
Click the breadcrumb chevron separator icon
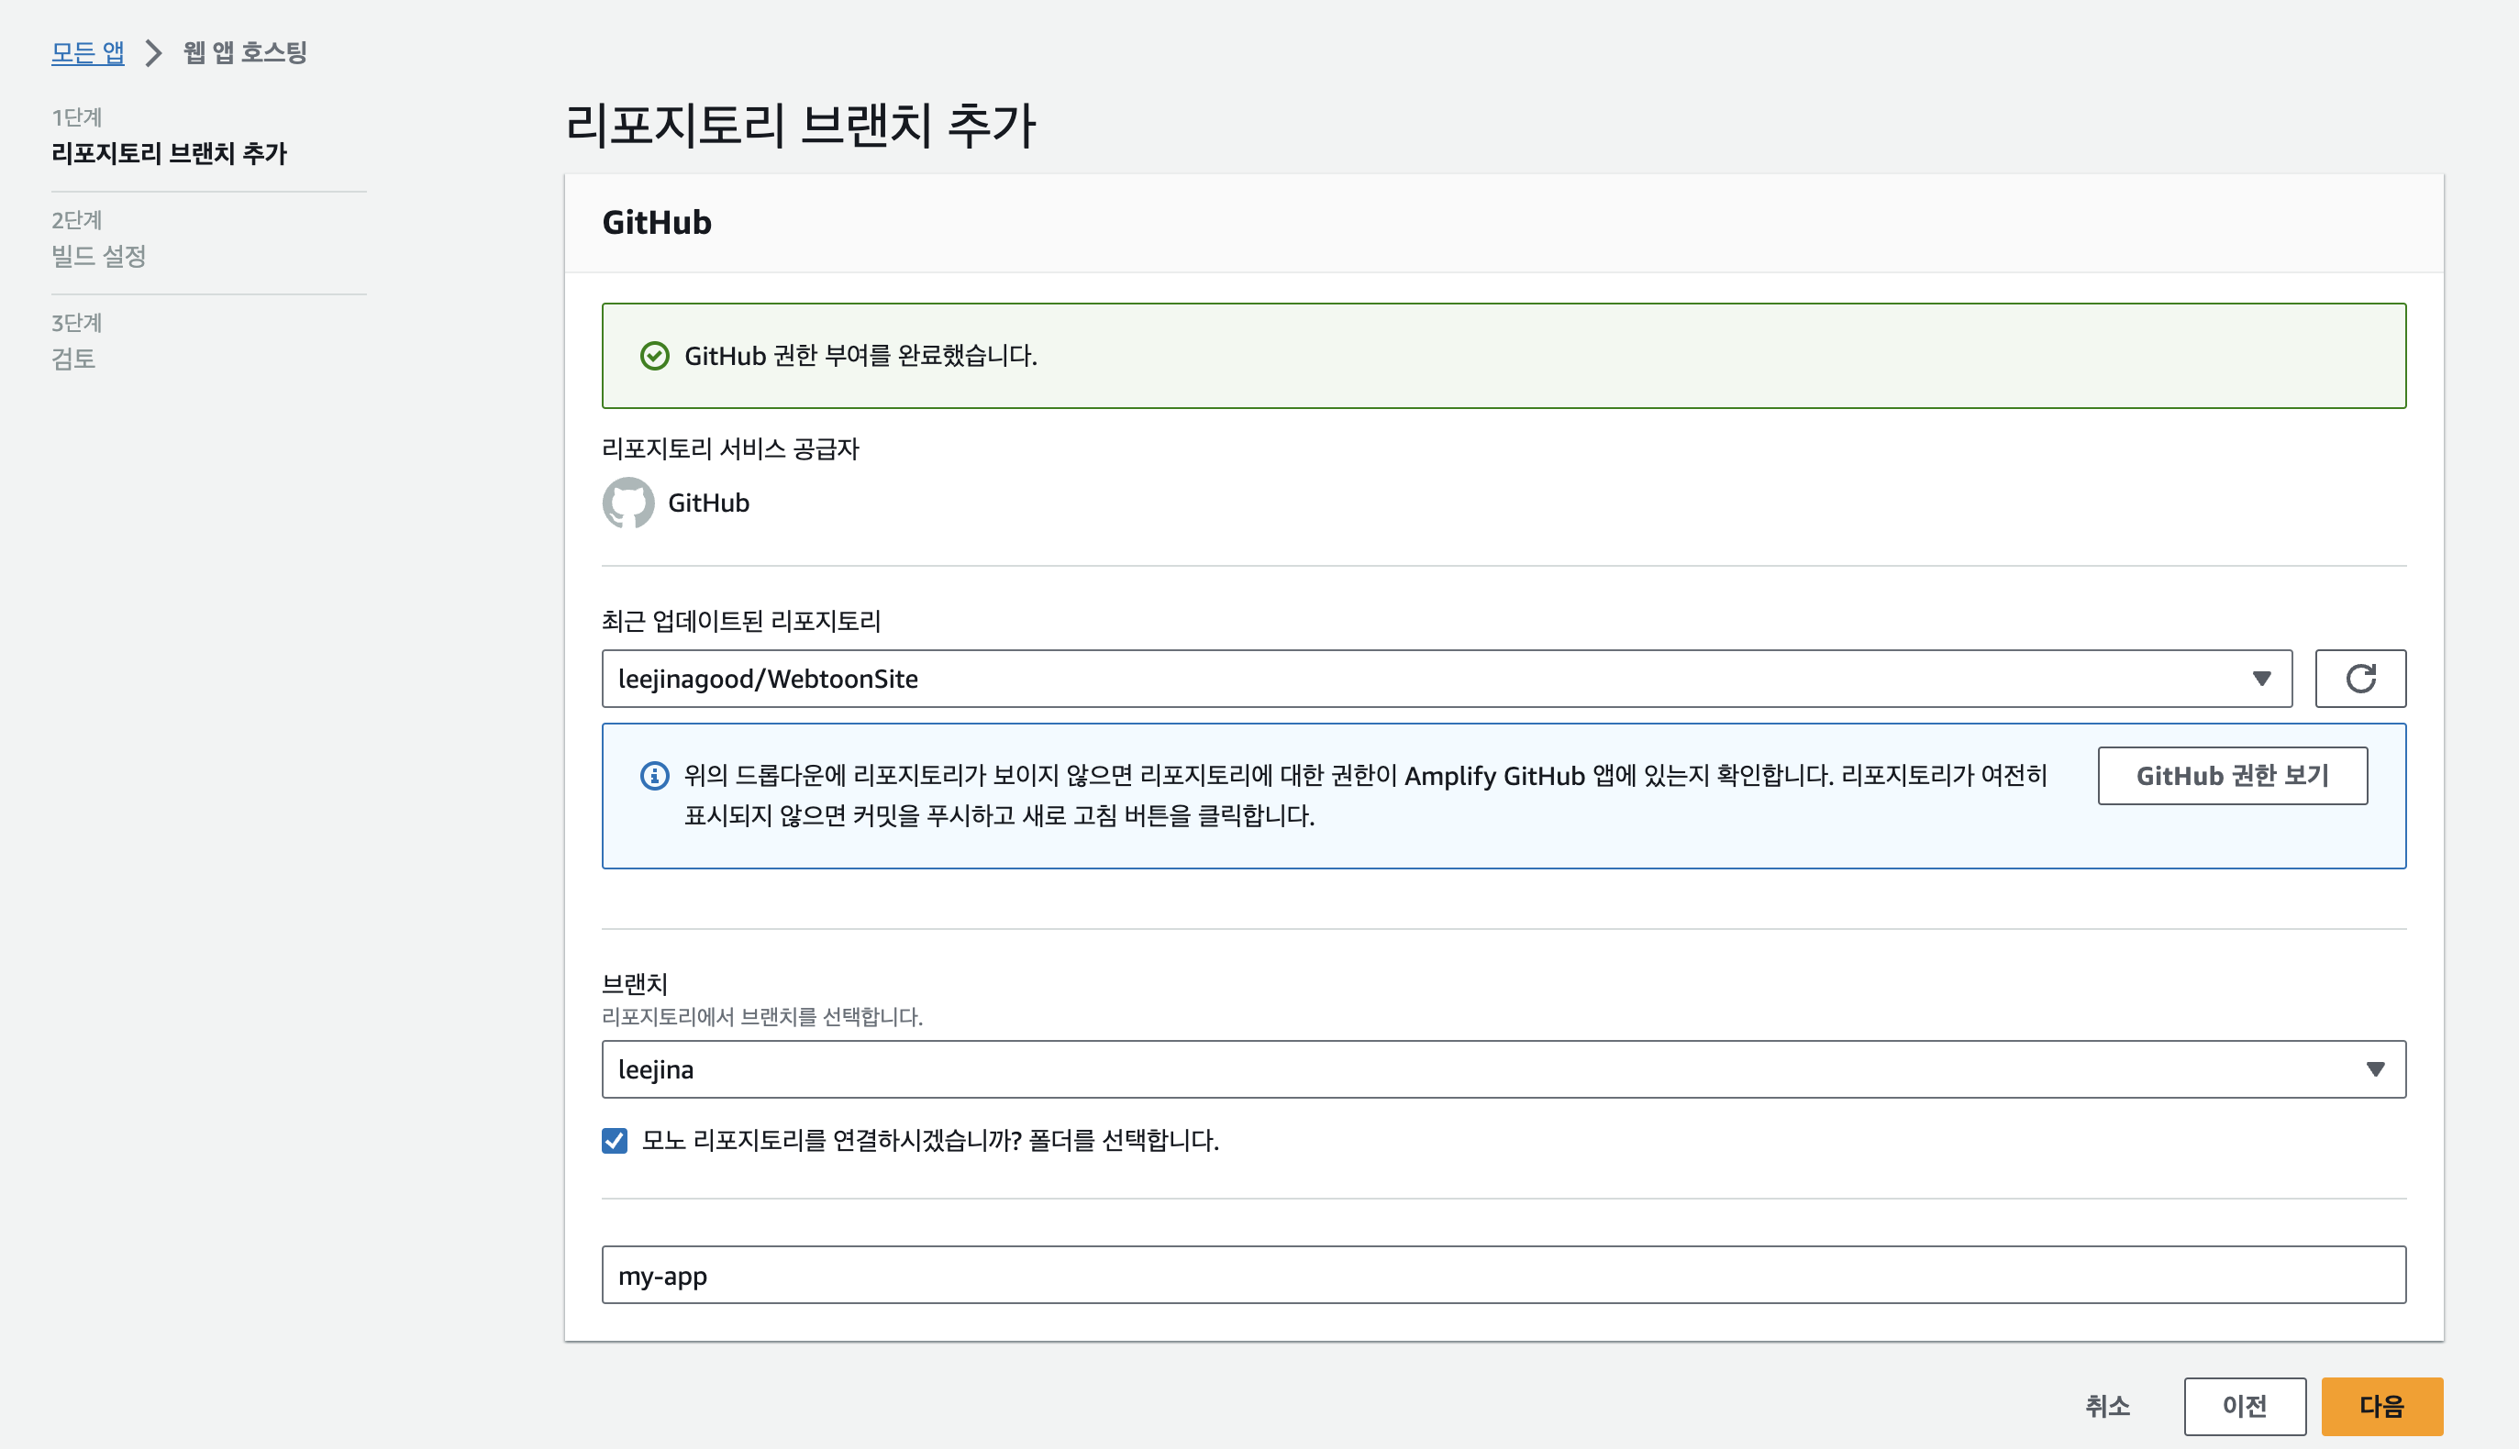153,53
